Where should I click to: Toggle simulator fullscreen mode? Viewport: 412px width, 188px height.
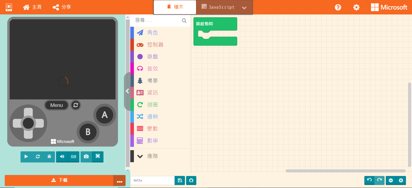(x=98, y=156)
